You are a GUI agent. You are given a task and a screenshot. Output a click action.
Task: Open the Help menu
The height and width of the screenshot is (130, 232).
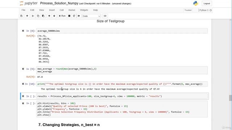[x=95, y=10]
